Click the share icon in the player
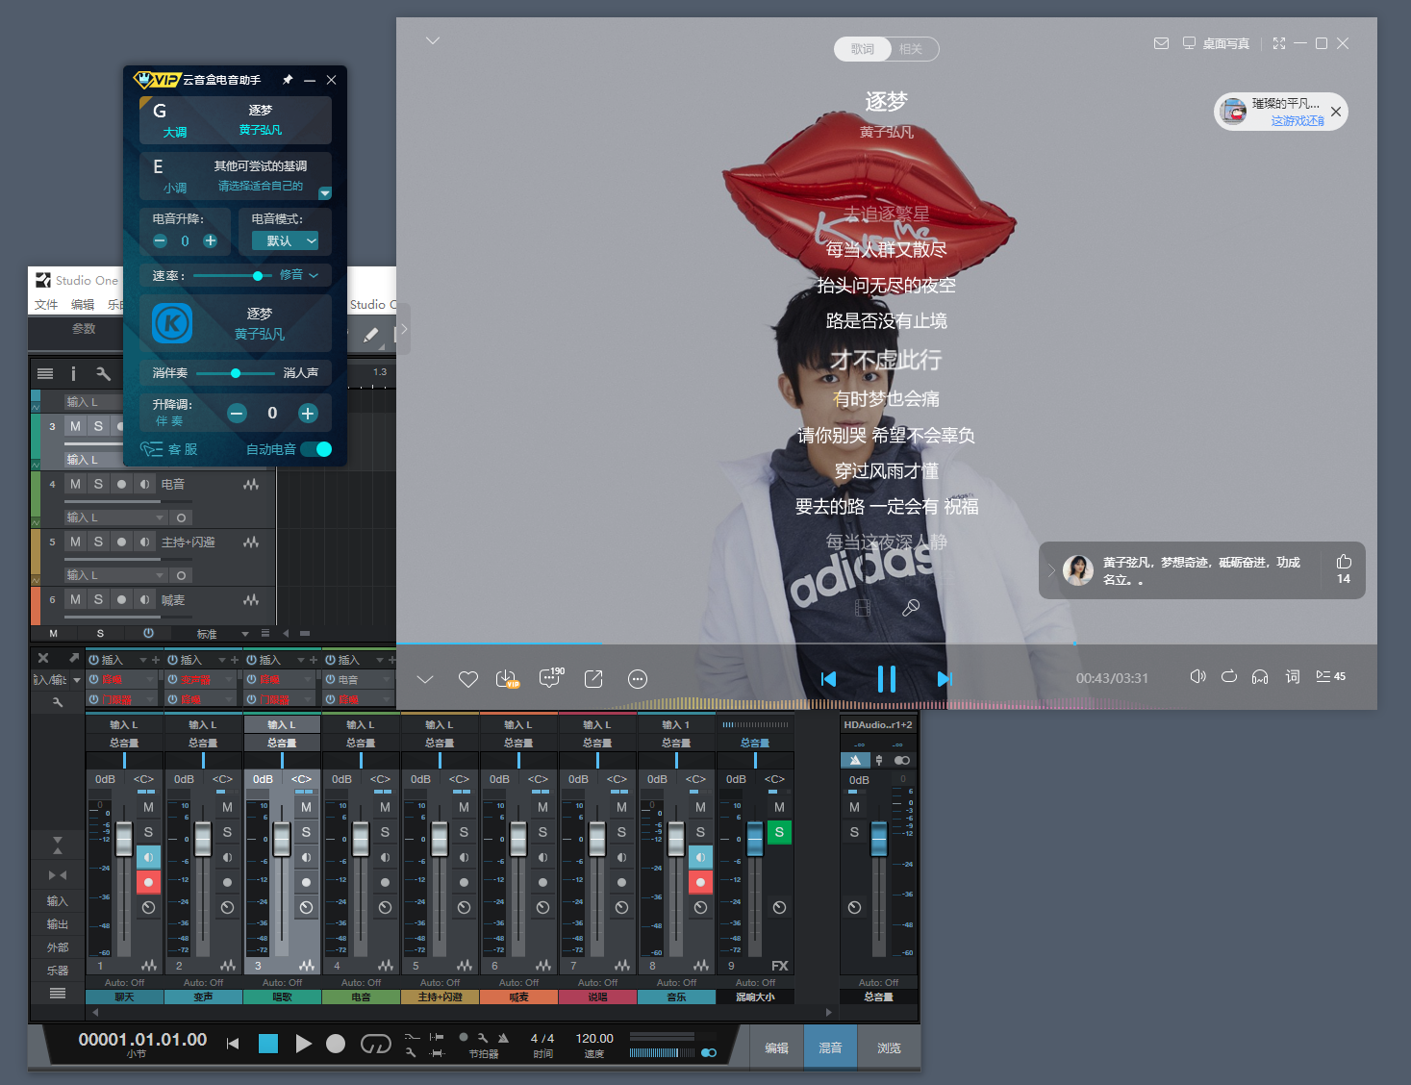Screen dimensions: 1411x1085 593,679
